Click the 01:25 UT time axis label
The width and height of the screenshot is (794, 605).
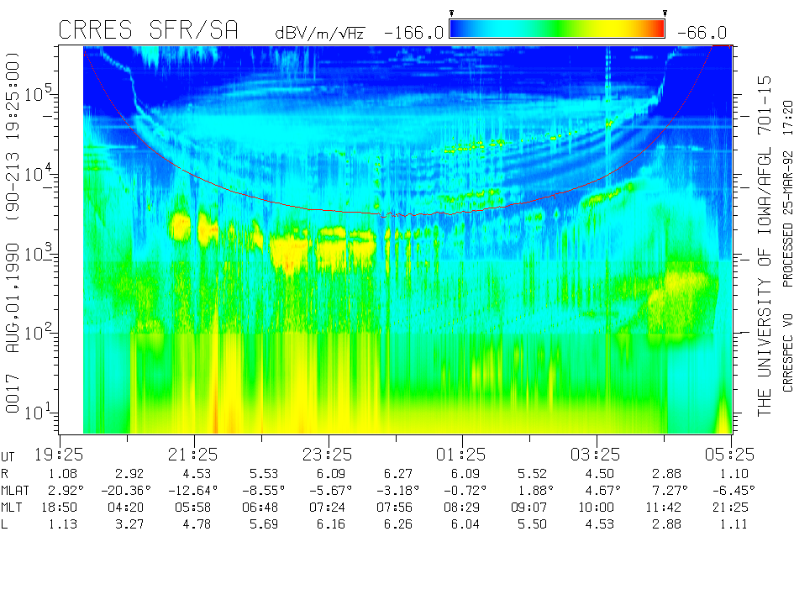click(x=462, y=454)
